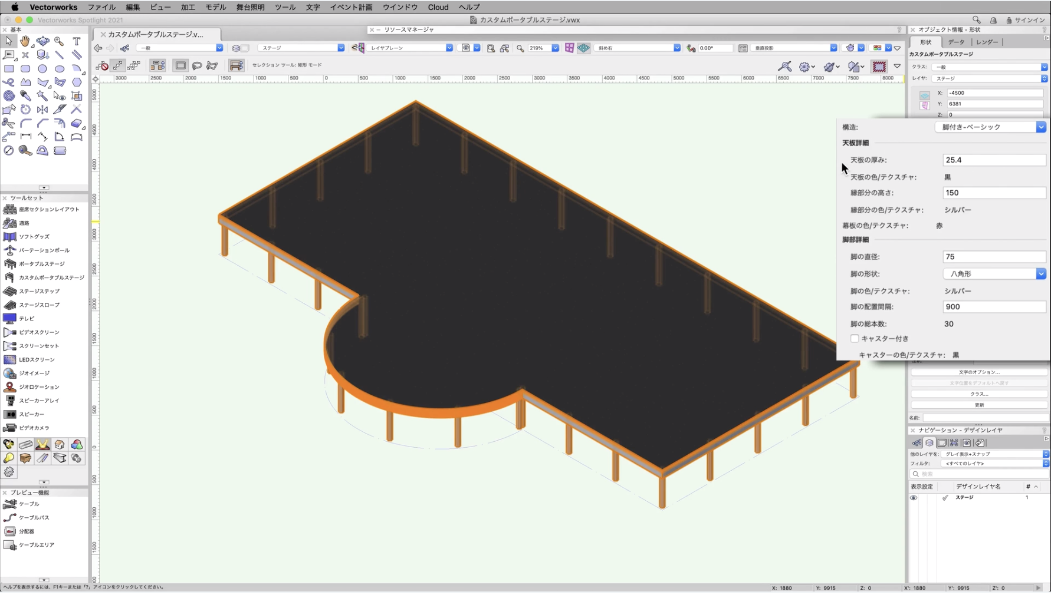1051x595 pixels.
Task: Open the active class dropdown in view bar
Action: click(179, 48)
